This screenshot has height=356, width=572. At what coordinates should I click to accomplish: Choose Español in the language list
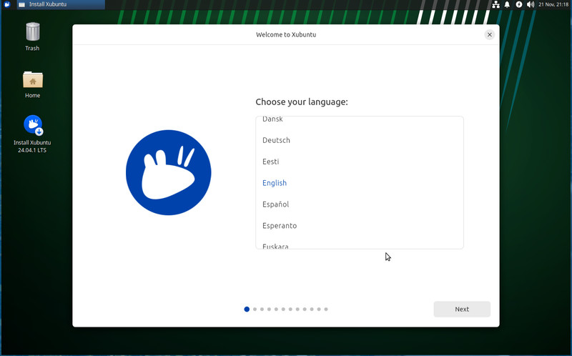(x=360, y=204)
